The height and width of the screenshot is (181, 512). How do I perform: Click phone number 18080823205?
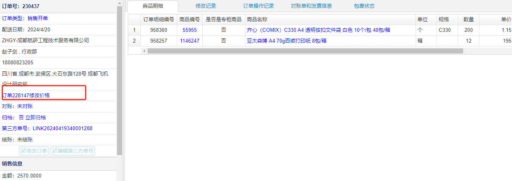pos(17,62)
